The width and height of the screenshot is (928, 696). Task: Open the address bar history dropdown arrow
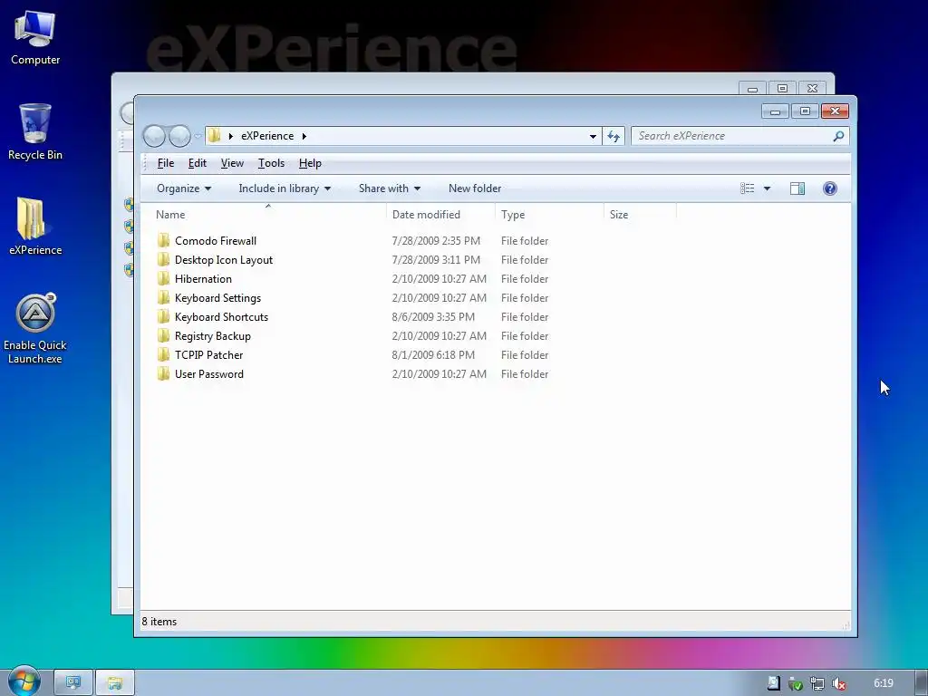pos(593,136)
